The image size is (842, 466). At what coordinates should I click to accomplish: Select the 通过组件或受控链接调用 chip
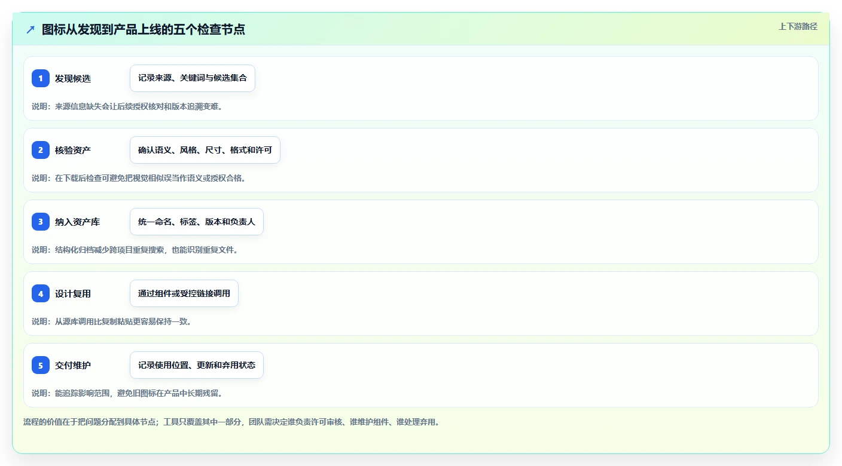[x=184, y=293]
